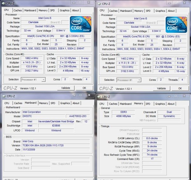This screenshot has width=191, height=180.
Task: Click the x 14.0 ( 9 - 25 ) multiplier value
Action: 32,63
